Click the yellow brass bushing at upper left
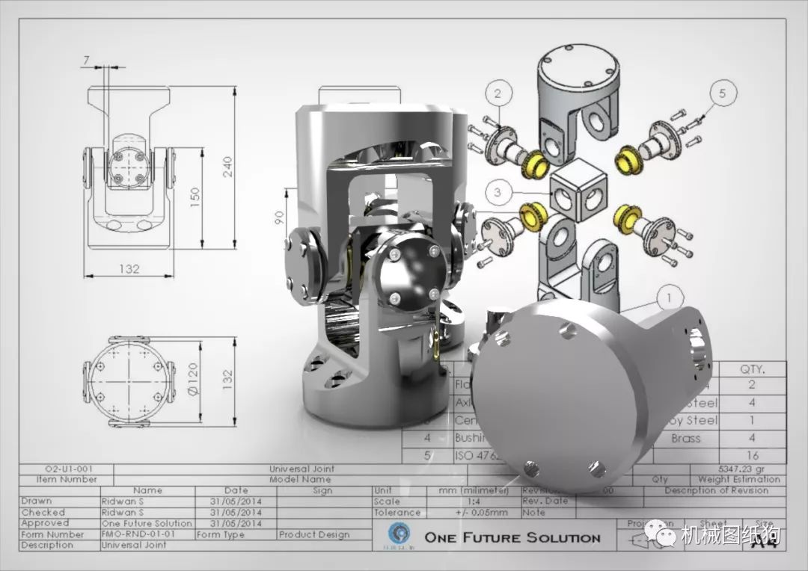Image resolution: width=808 pixels, height=571 pixels. coord(535,164)
